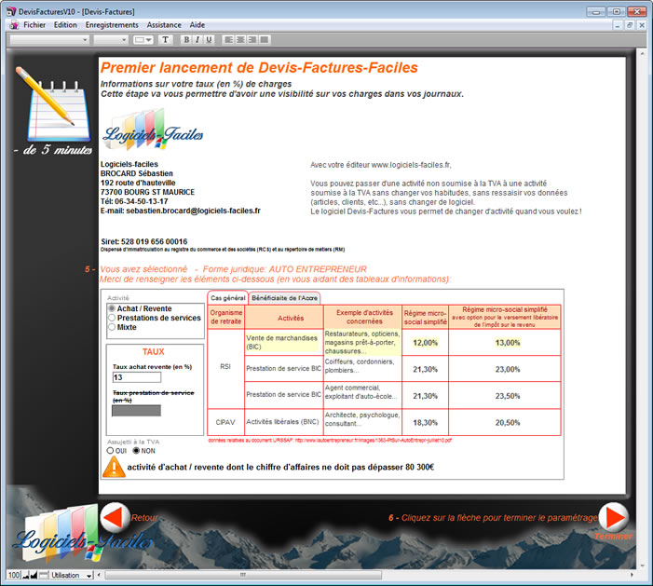Screen dimensions: 653x586
Task: Toggle bold text formatting
Action: tap(186, 40)
